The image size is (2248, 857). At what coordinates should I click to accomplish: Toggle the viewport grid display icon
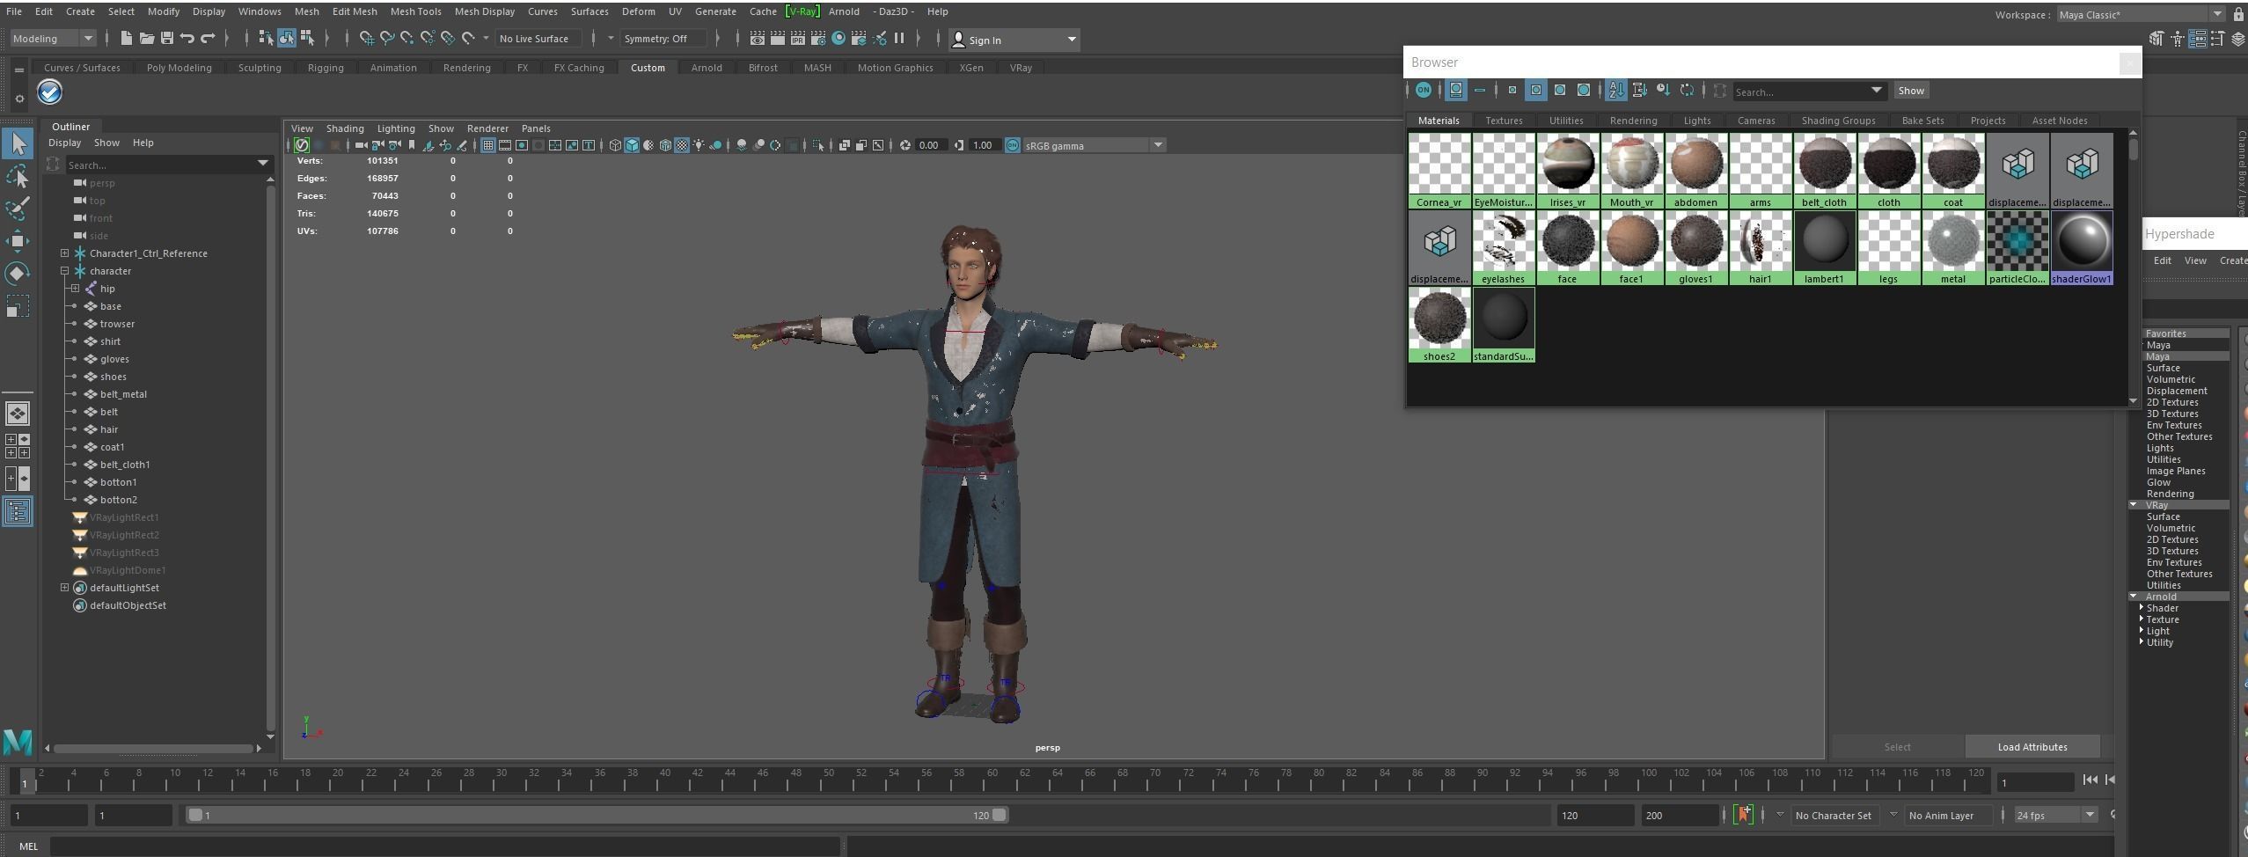(487, 145)
